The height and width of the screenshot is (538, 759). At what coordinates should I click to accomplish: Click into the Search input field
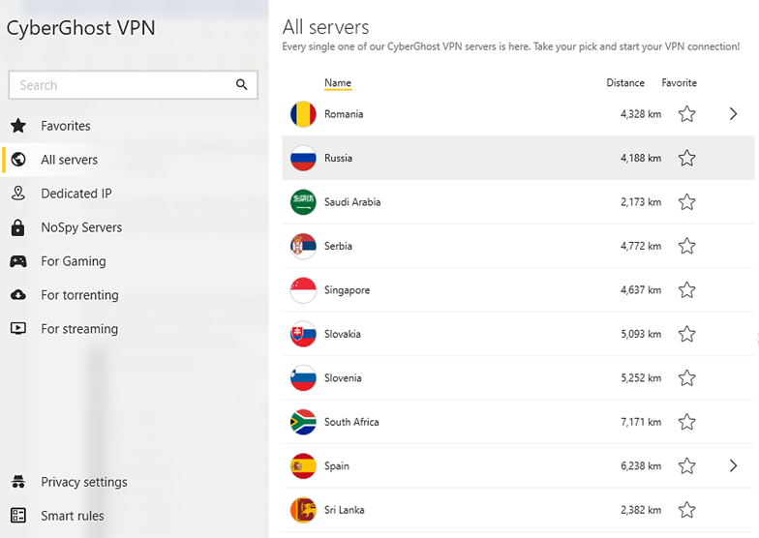pos(134,85)
